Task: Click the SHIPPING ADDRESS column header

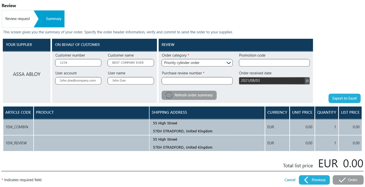Action: click(x=207, y=113)
